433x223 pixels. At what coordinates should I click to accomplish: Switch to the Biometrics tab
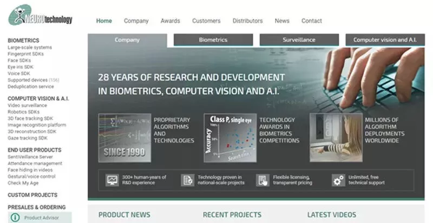pyautogui.click(x=213, y=40)
